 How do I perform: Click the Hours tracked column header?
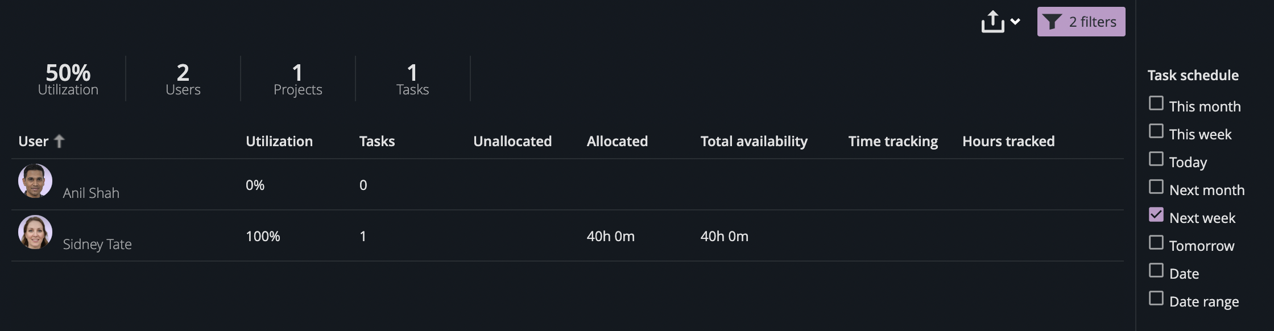coord(1008,140)
